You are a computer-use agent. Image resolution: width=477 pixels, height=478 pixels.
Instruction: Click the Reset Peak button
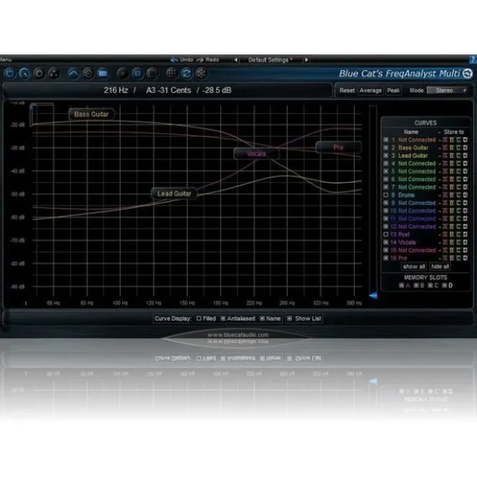(x=394, y=91)
